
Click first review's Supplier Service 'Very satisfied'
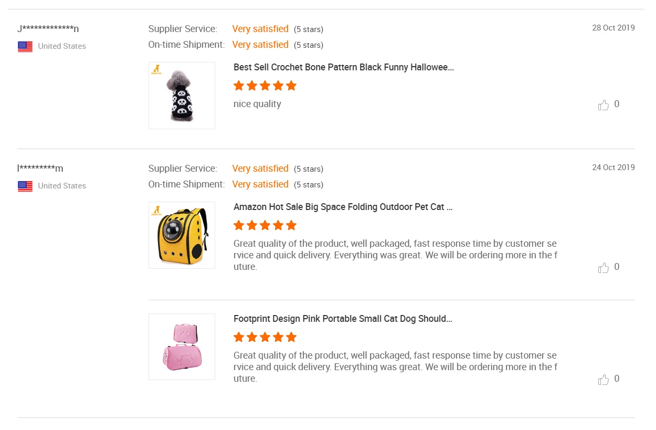tap(260, 29)
